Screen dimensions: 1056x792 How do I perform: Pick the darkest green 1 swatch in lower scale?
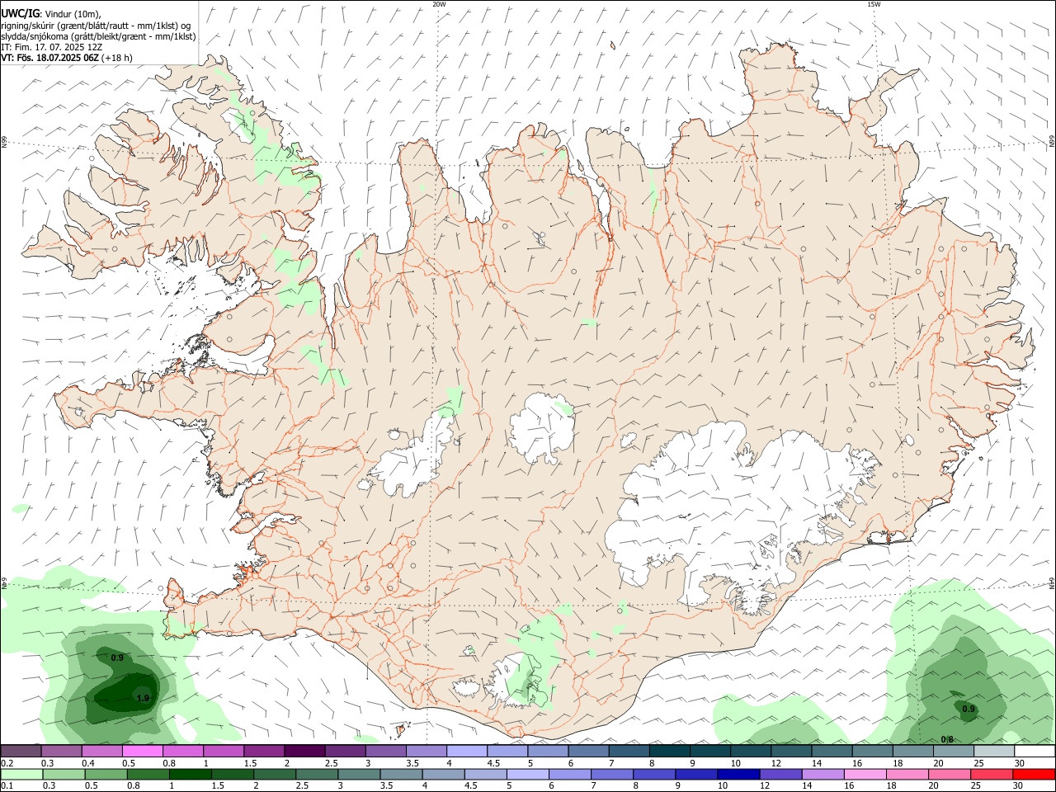pos(190,774)
